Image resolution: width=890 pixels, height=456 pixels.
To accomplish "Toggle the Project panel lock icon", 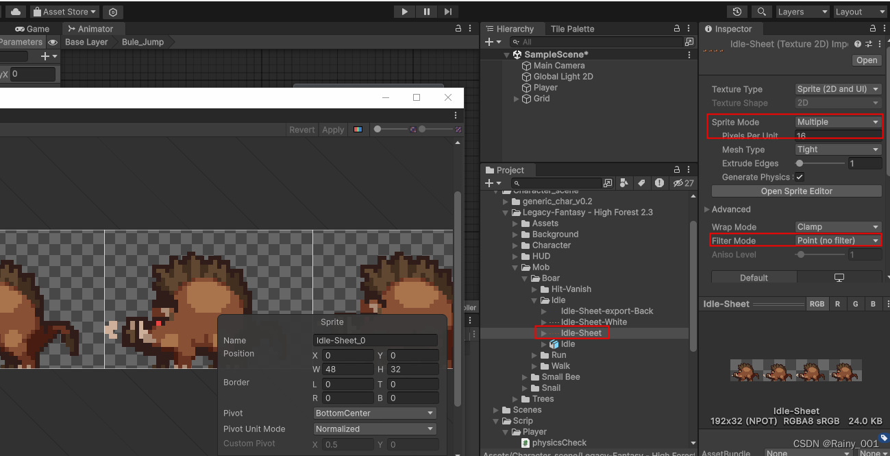I will click(x=677, y=170).
